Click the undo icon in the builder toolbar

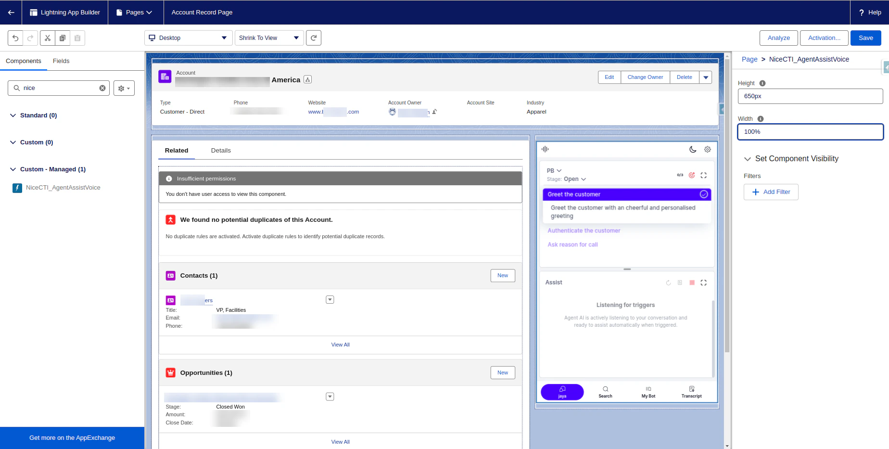tap(14, 38)
